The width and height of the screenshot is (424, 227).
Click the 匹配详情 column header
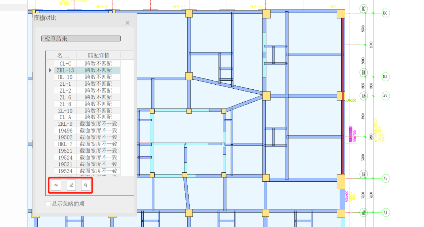(99, 55)
